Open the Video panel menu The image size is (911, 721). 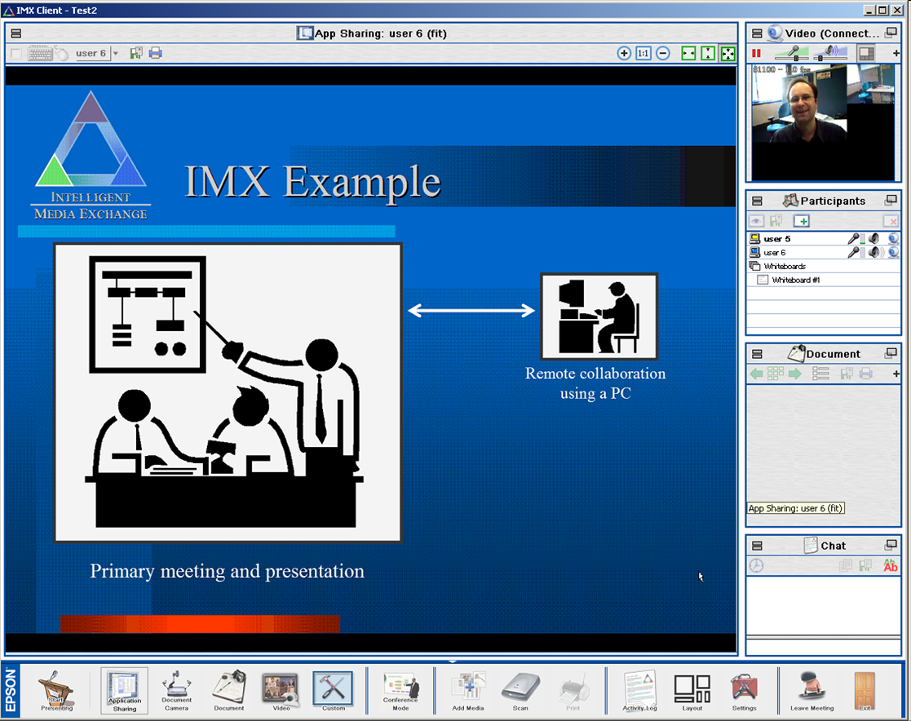click(x=757, y=33)
